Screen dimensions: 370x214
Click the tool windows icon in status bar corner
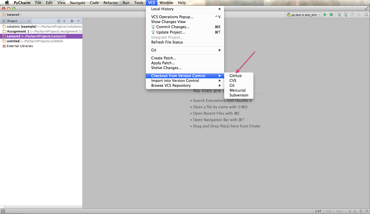pyautogui.click(x=3, y=211)
